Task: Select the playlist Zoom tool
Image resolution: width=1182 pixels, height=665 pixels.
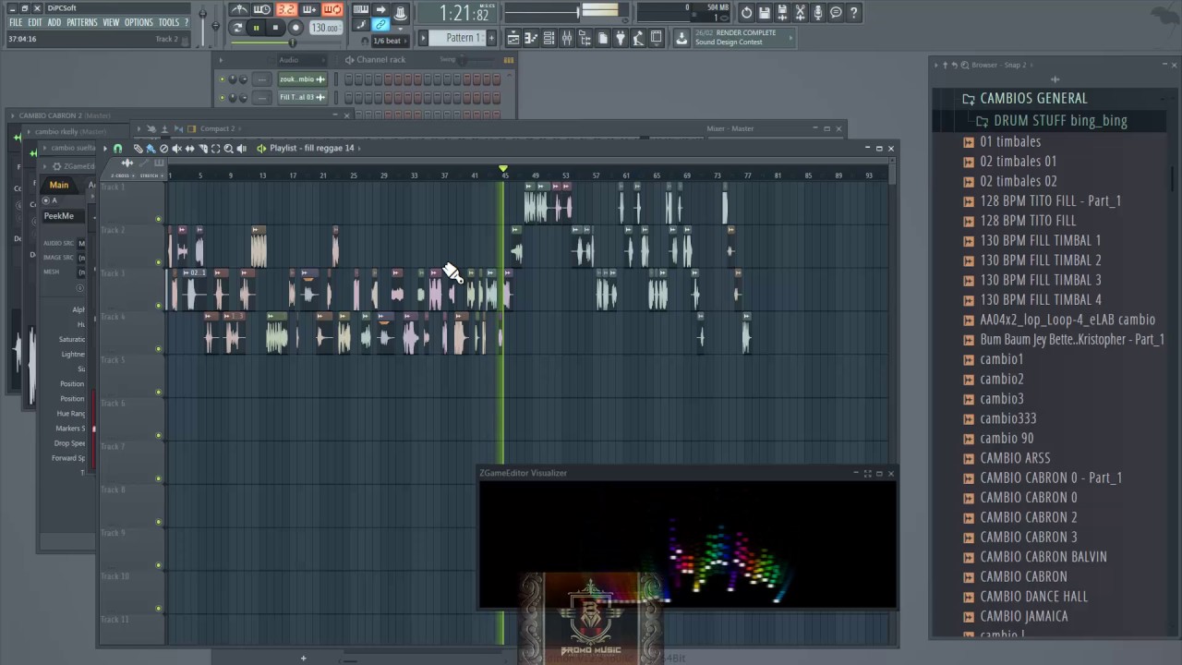Action: [228, 149]
